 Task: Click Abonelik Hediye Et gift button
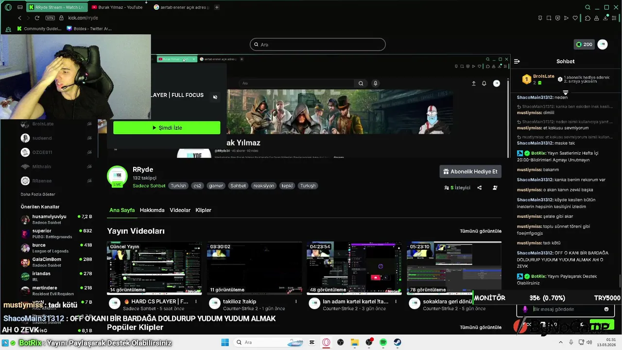[470, 172]
